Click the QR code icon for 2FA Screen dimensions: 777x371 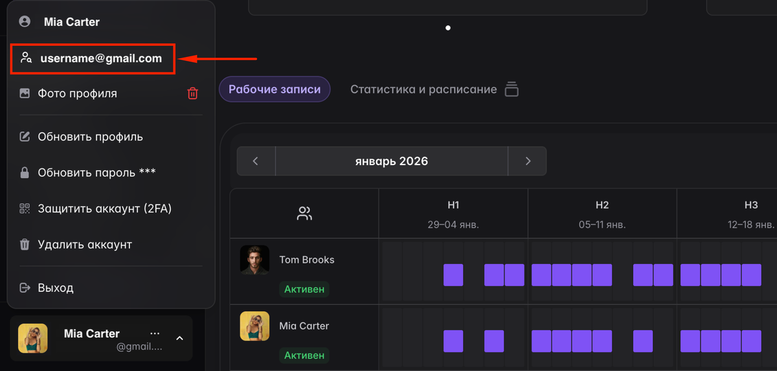coord(25,208)
